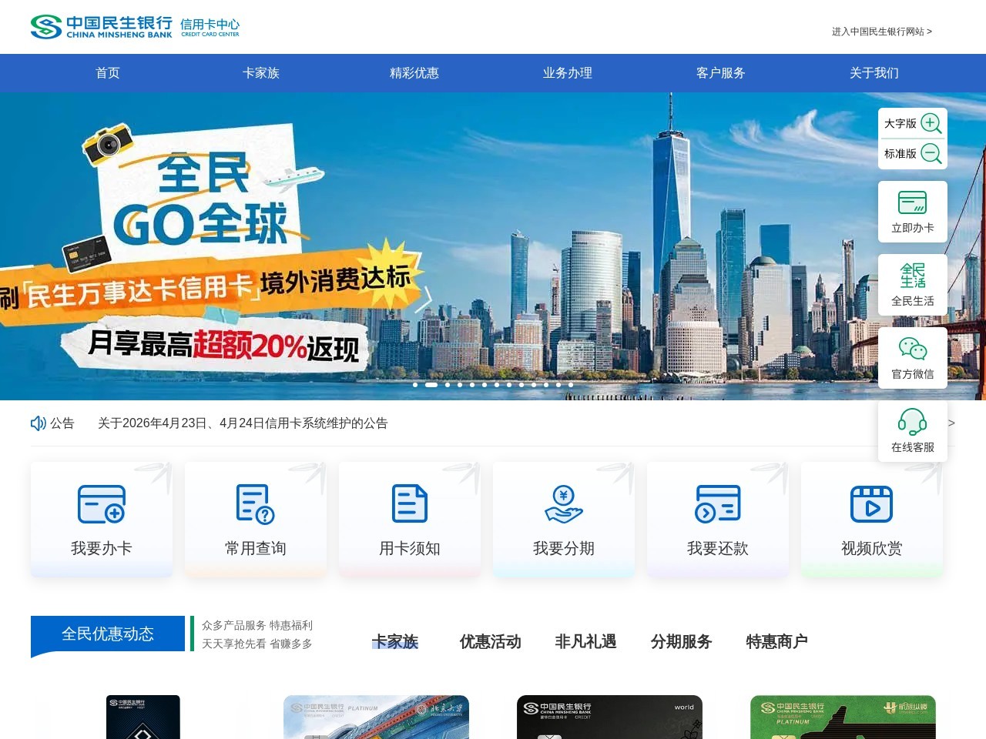Click the 我要分期 hand-with-yen icon

tap(564, 504)
